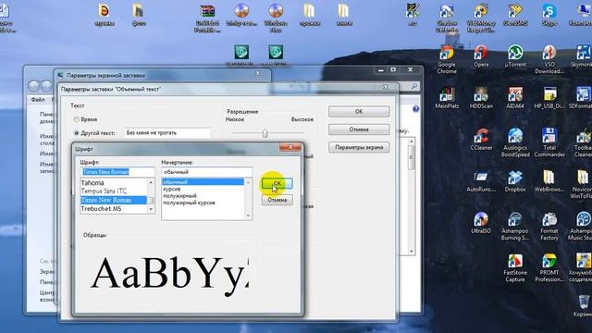
Task: Select the CCleaner desktop icon
Action: click(x=481, y=140)
